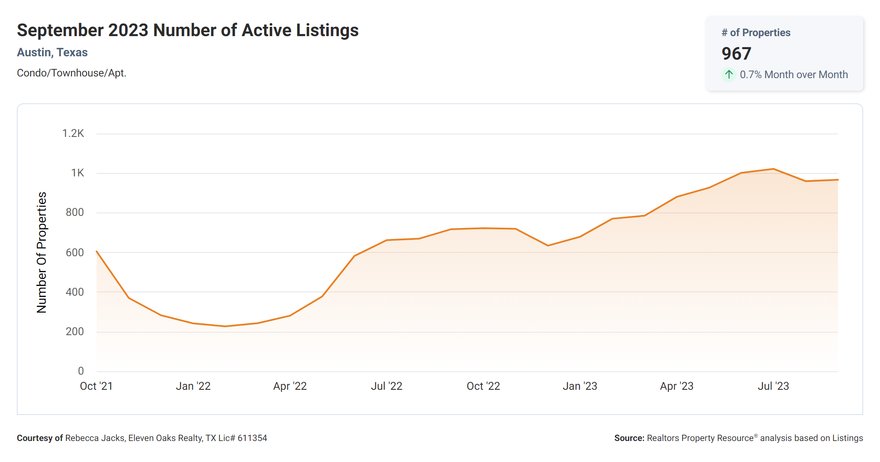
Task: Click the Jul '22 x-axis label
Action: point(387,386)
